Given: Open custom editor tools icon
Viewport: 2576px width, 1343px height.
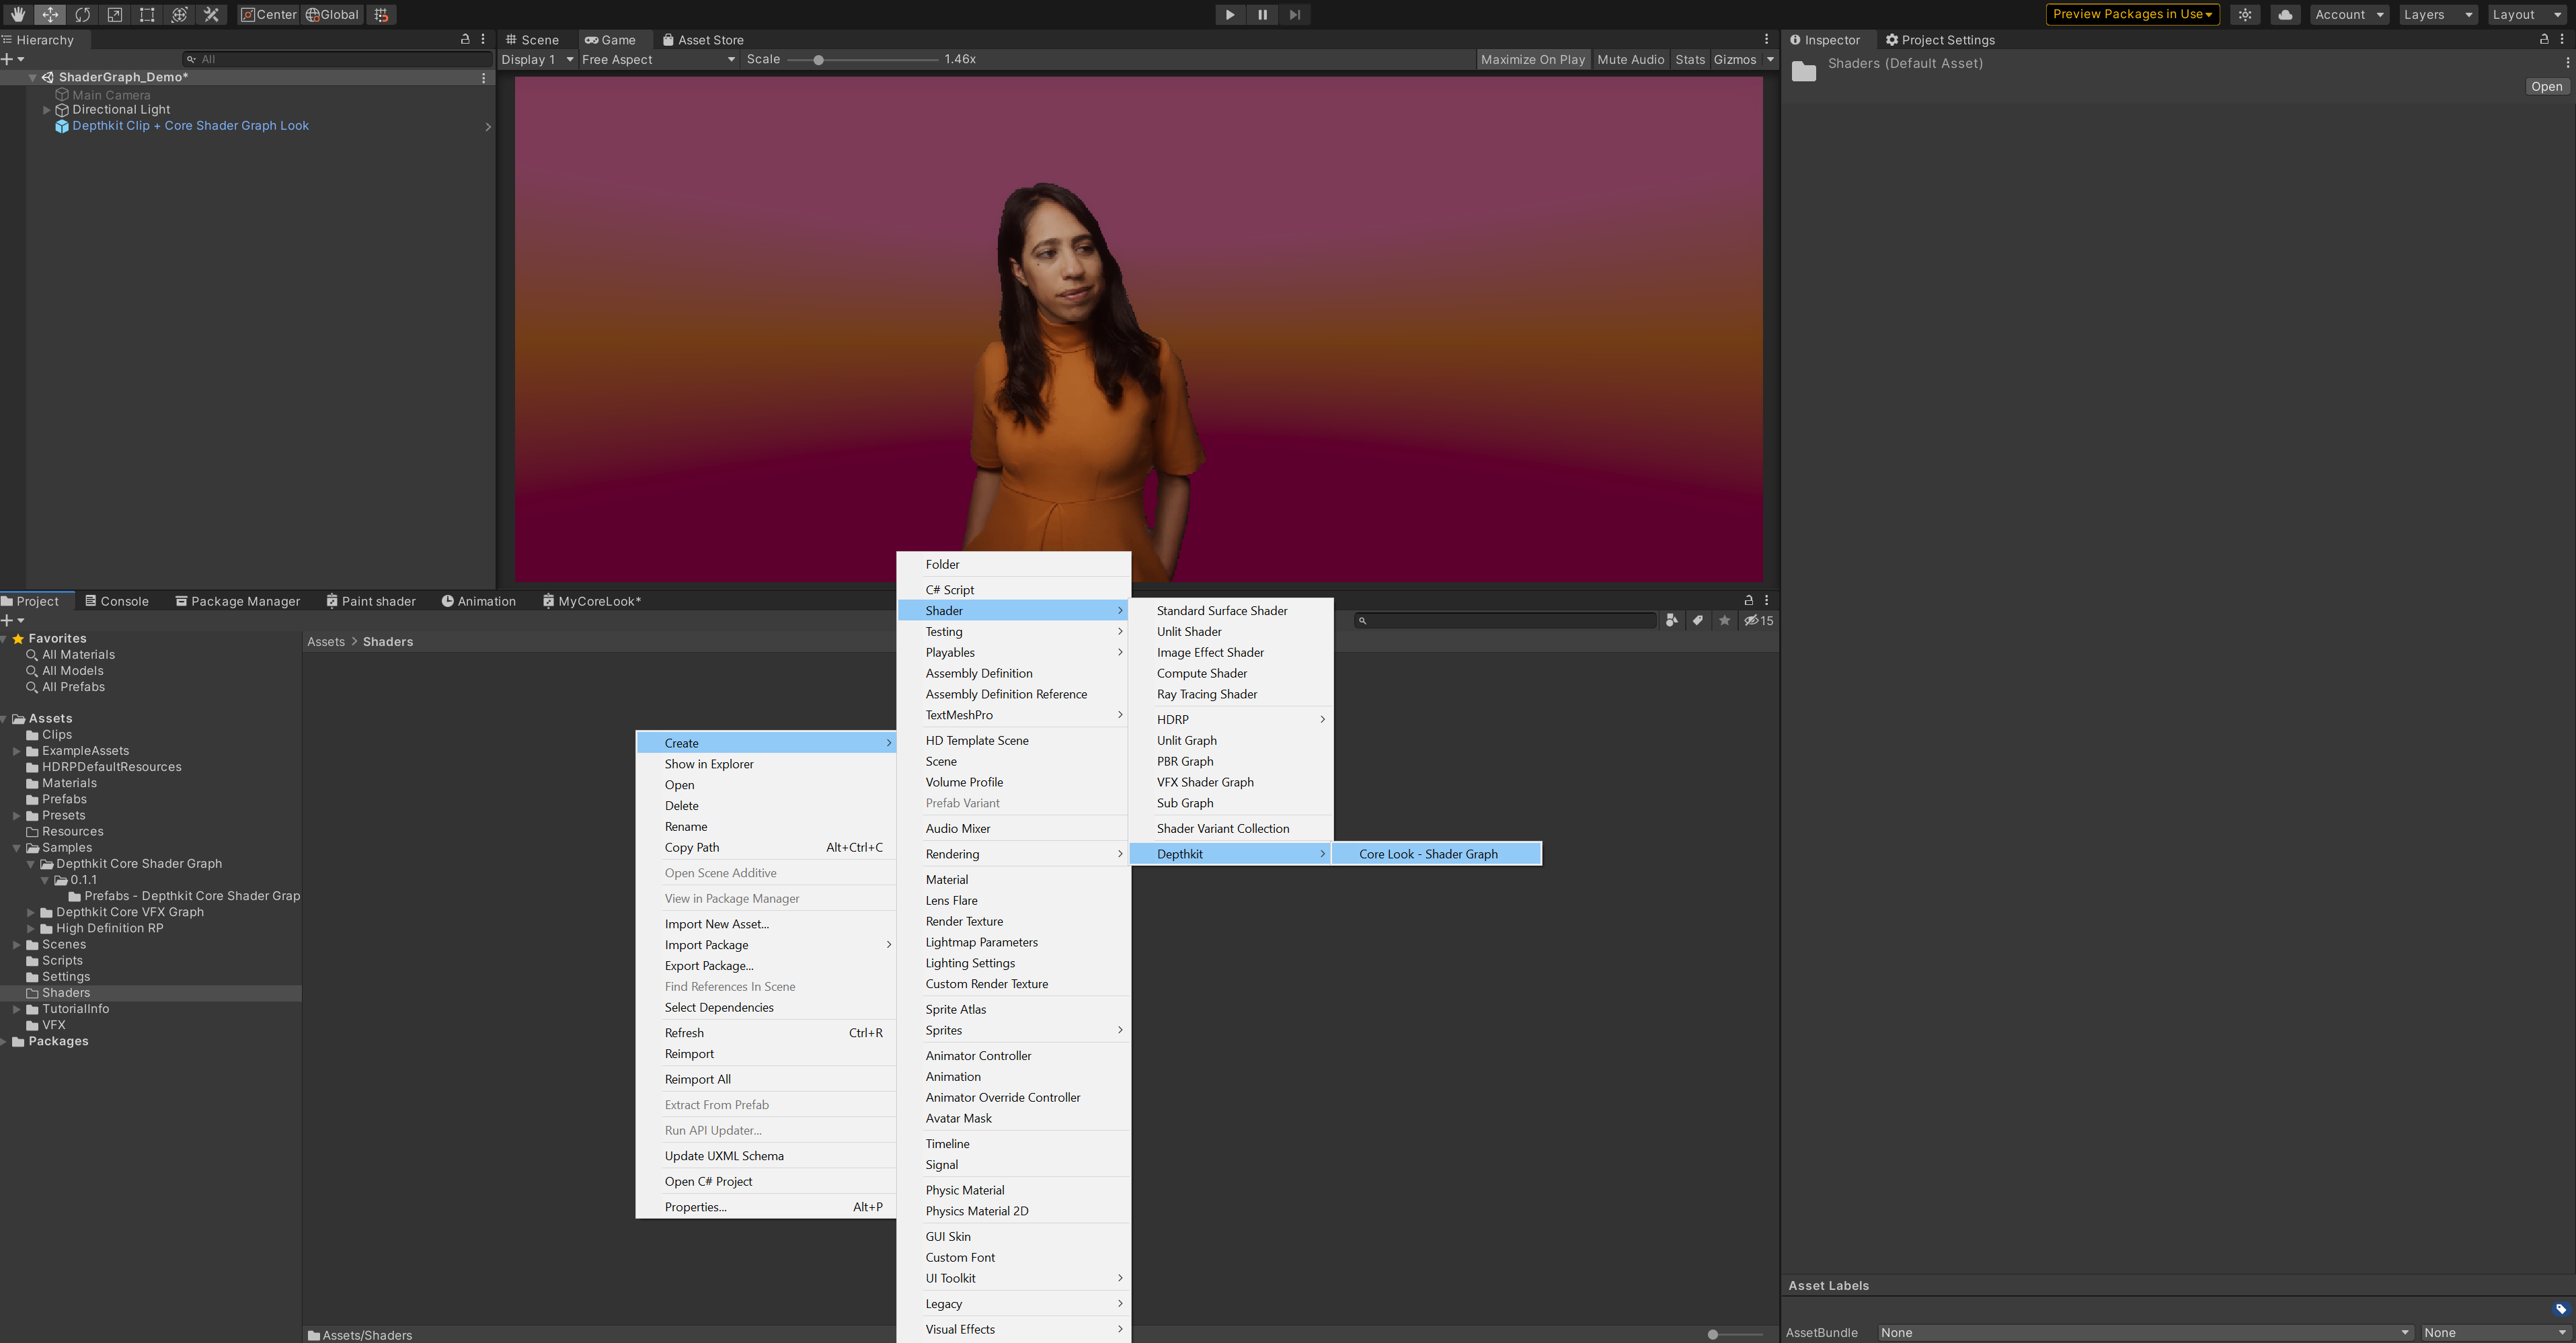Looking at the screenshot, I should point(212,14).
